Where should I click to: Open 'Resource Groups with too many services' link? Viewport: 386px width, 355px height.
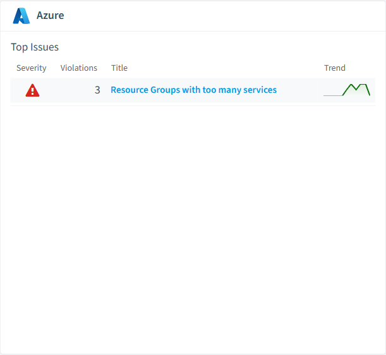tap(194, 90)
